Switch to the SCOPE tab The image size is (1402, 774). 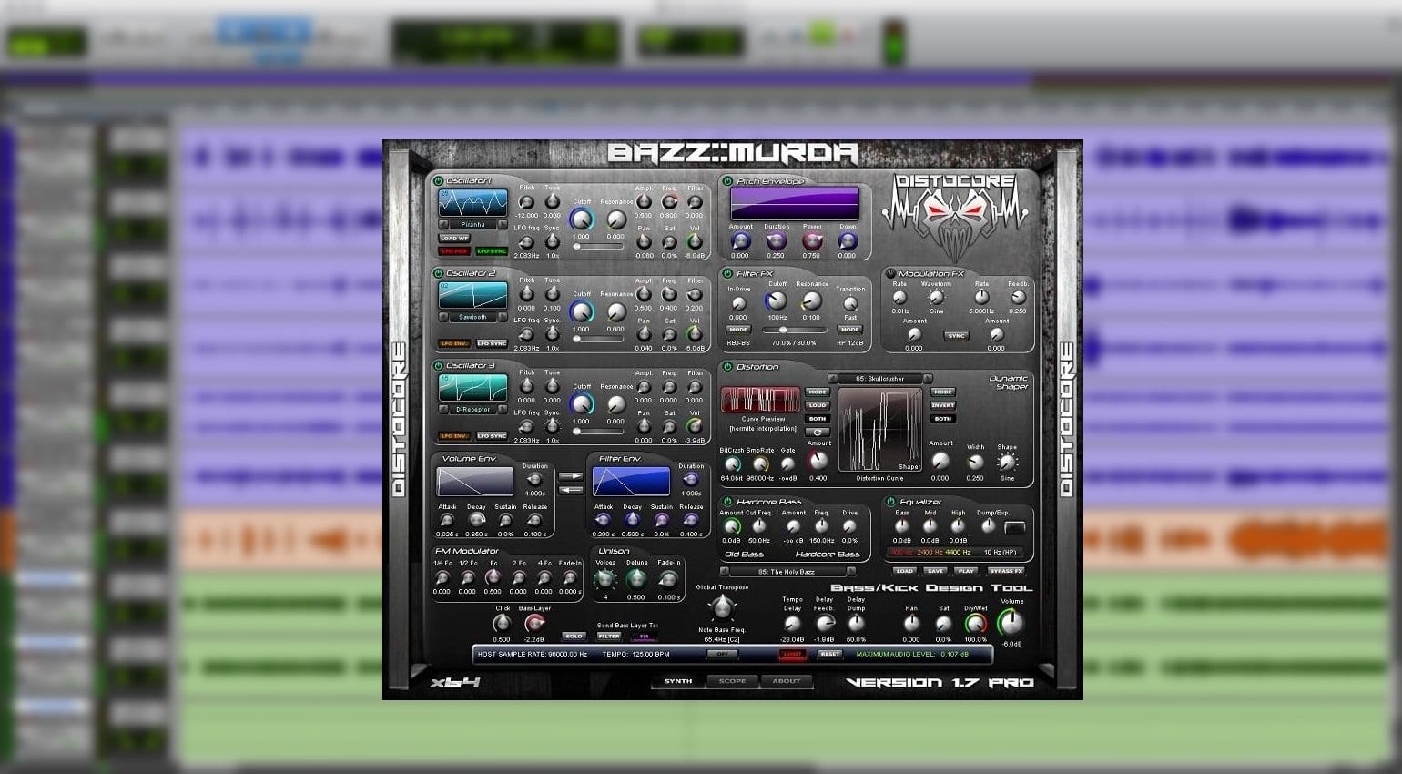click(x=732, y=681)
